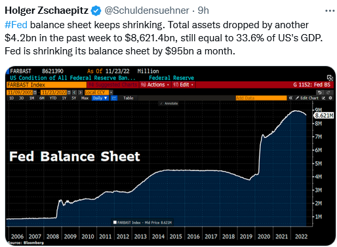Click the line chart view icon
This screenshot has height=247, width=337.
click(114, 98)
